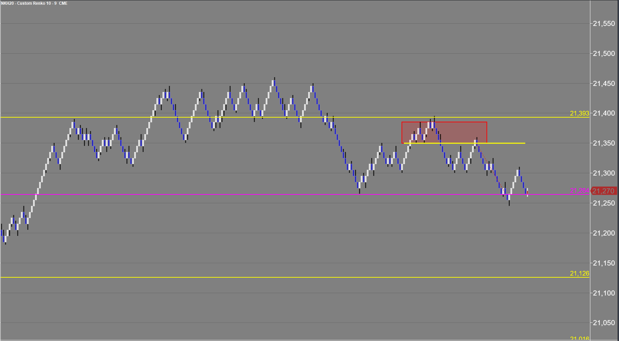Pick the 21,350 price axis label

(604, 143)
